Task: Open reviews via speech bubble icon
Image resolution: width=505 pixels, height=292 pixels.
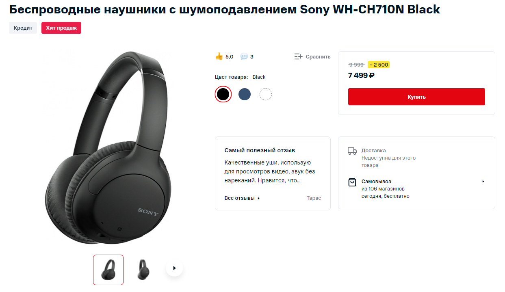Action: 244,56
